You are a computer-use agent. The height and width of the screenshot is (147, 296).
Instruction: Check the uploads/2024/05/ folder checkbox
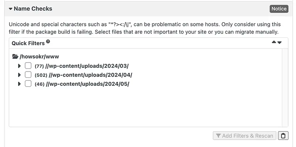point(28,84)
